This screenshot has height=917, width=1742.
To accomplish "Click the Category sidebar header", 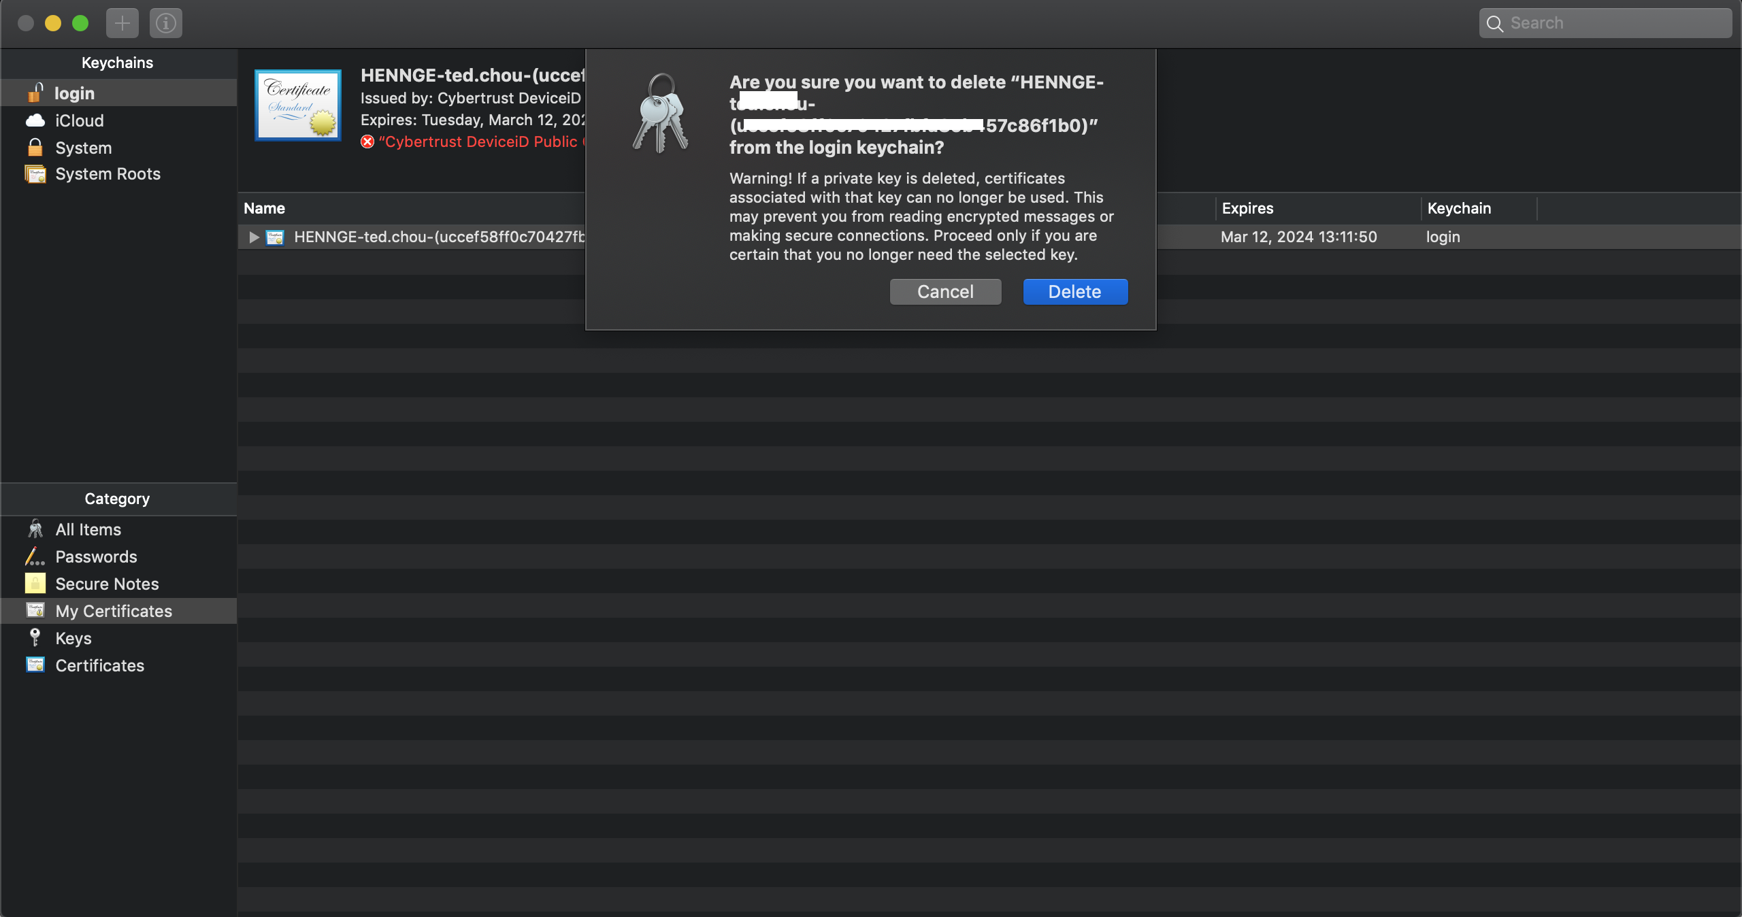I will pyautogui.click(x=118, y=499).
